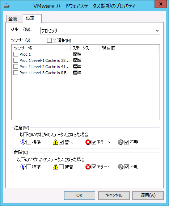Uncheck 不明 checkbox under 危険
Image resolution: width=169 pixels, height=206 pixels.
click(x=126, y=167)
